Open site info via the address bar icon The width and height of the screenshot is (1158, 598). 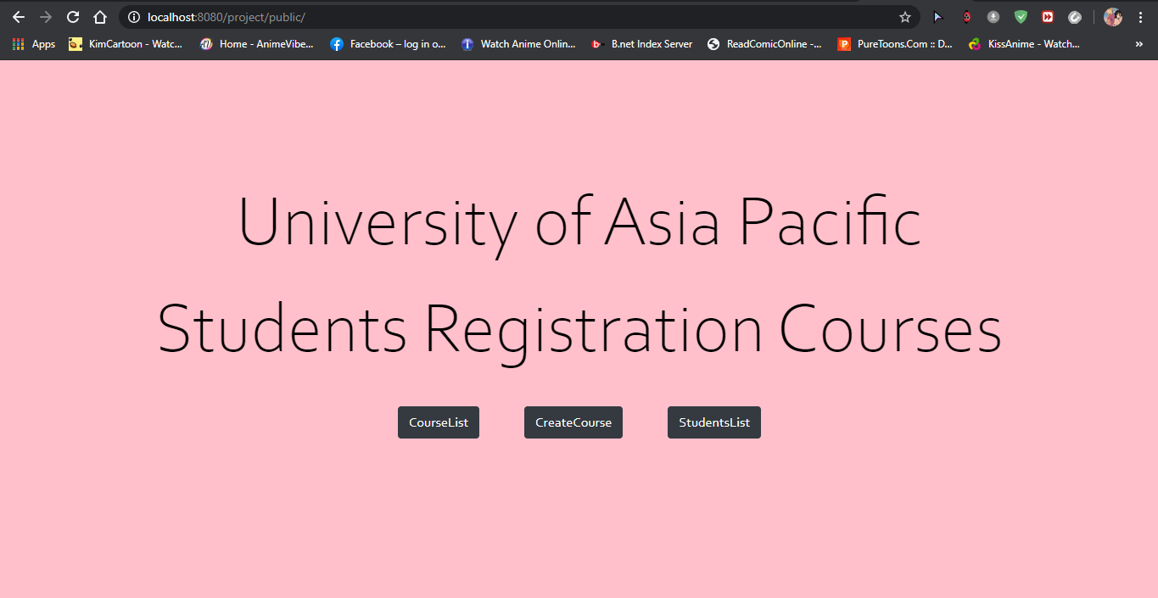coord(135,16)
